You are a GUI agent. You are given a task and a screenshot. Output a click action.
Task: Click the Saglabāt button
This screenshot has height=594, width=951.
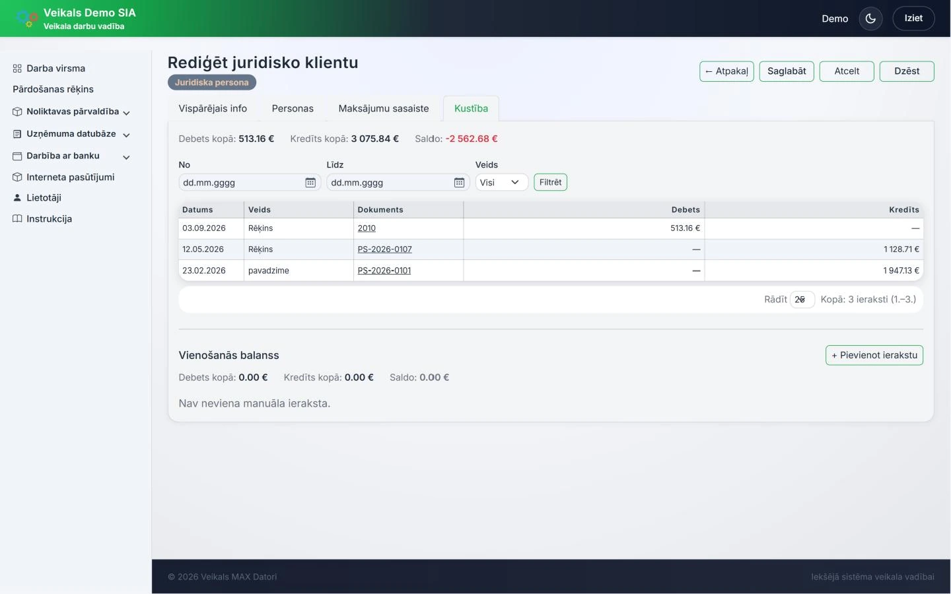coord(787,71)
